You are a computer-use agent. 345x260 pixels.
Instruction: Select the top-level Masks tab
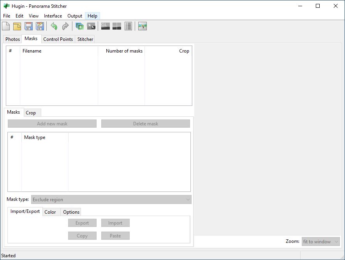pyautogui.click(x=31, y=39)
